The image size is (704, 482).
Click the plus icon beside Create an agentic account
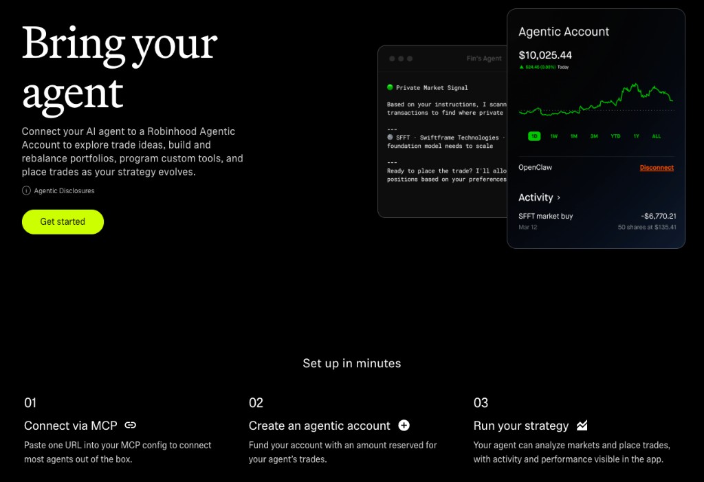404,425
